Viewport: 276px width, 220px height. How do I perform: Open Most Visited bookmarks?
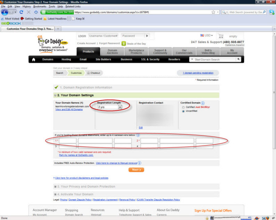pos(10,19)
